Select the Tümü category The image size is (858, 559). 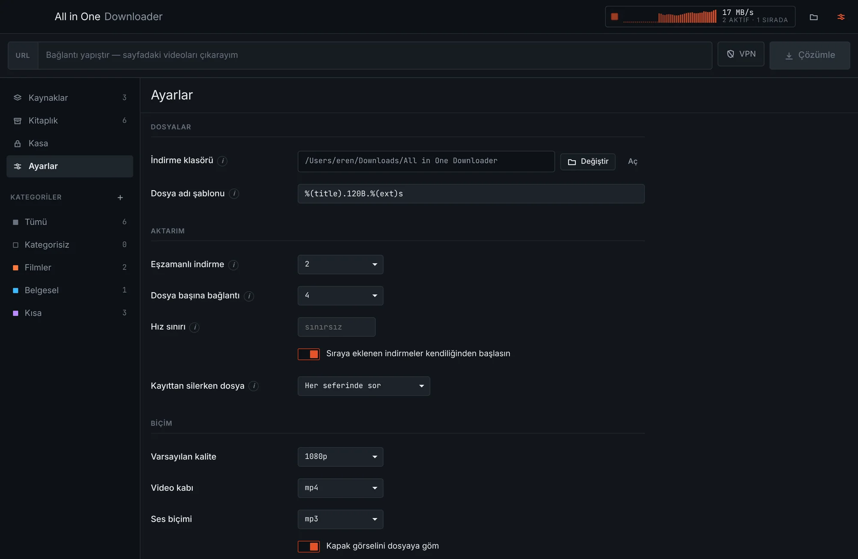pos(70,222)
